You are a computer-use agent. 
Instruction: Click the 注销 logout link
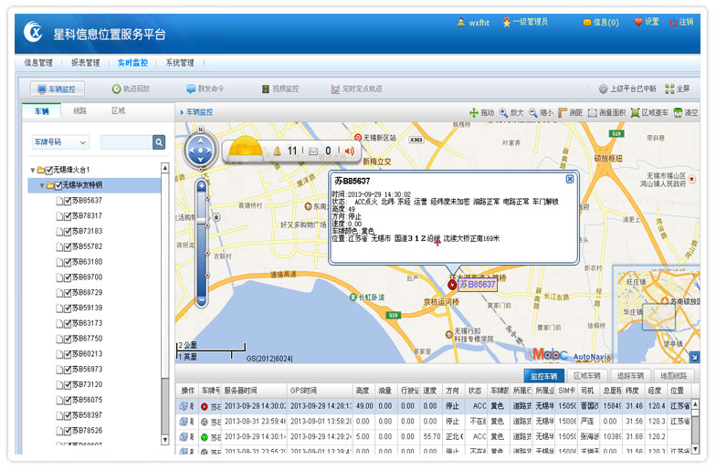681,22
